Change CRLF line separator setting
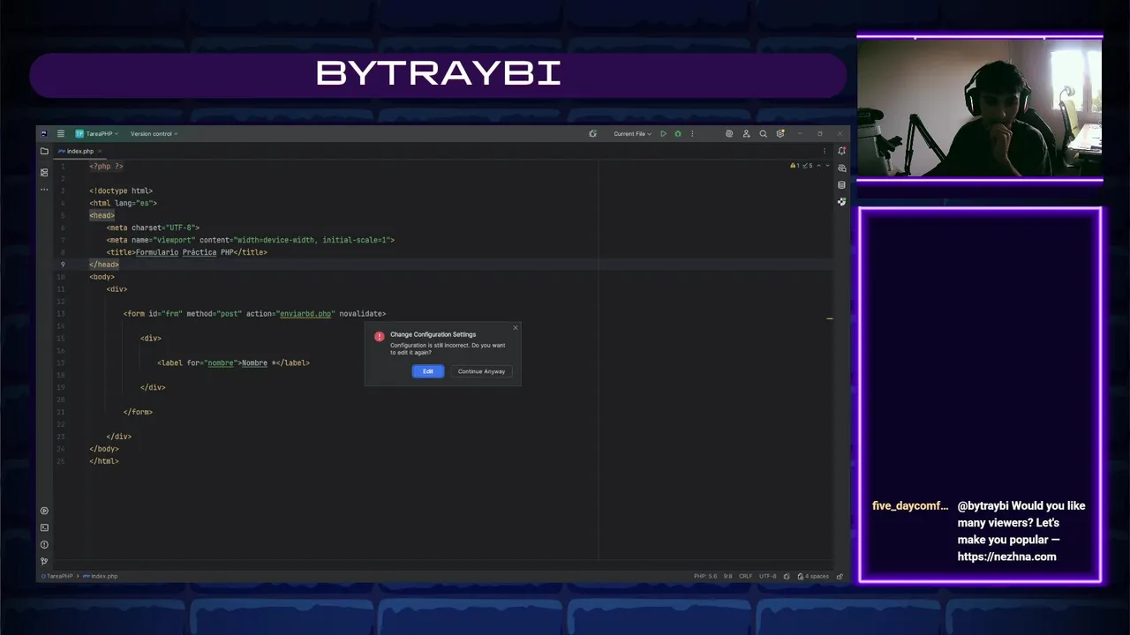 point(746,576)
